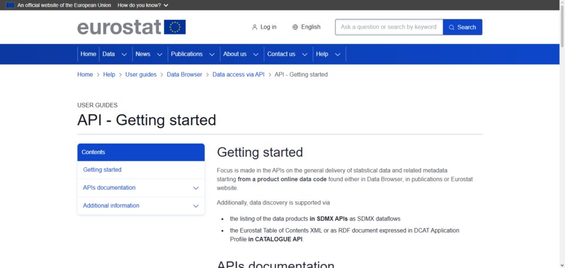The image size is (565, 268).
Task: Click the blue Search button
Action: (462, 27)
